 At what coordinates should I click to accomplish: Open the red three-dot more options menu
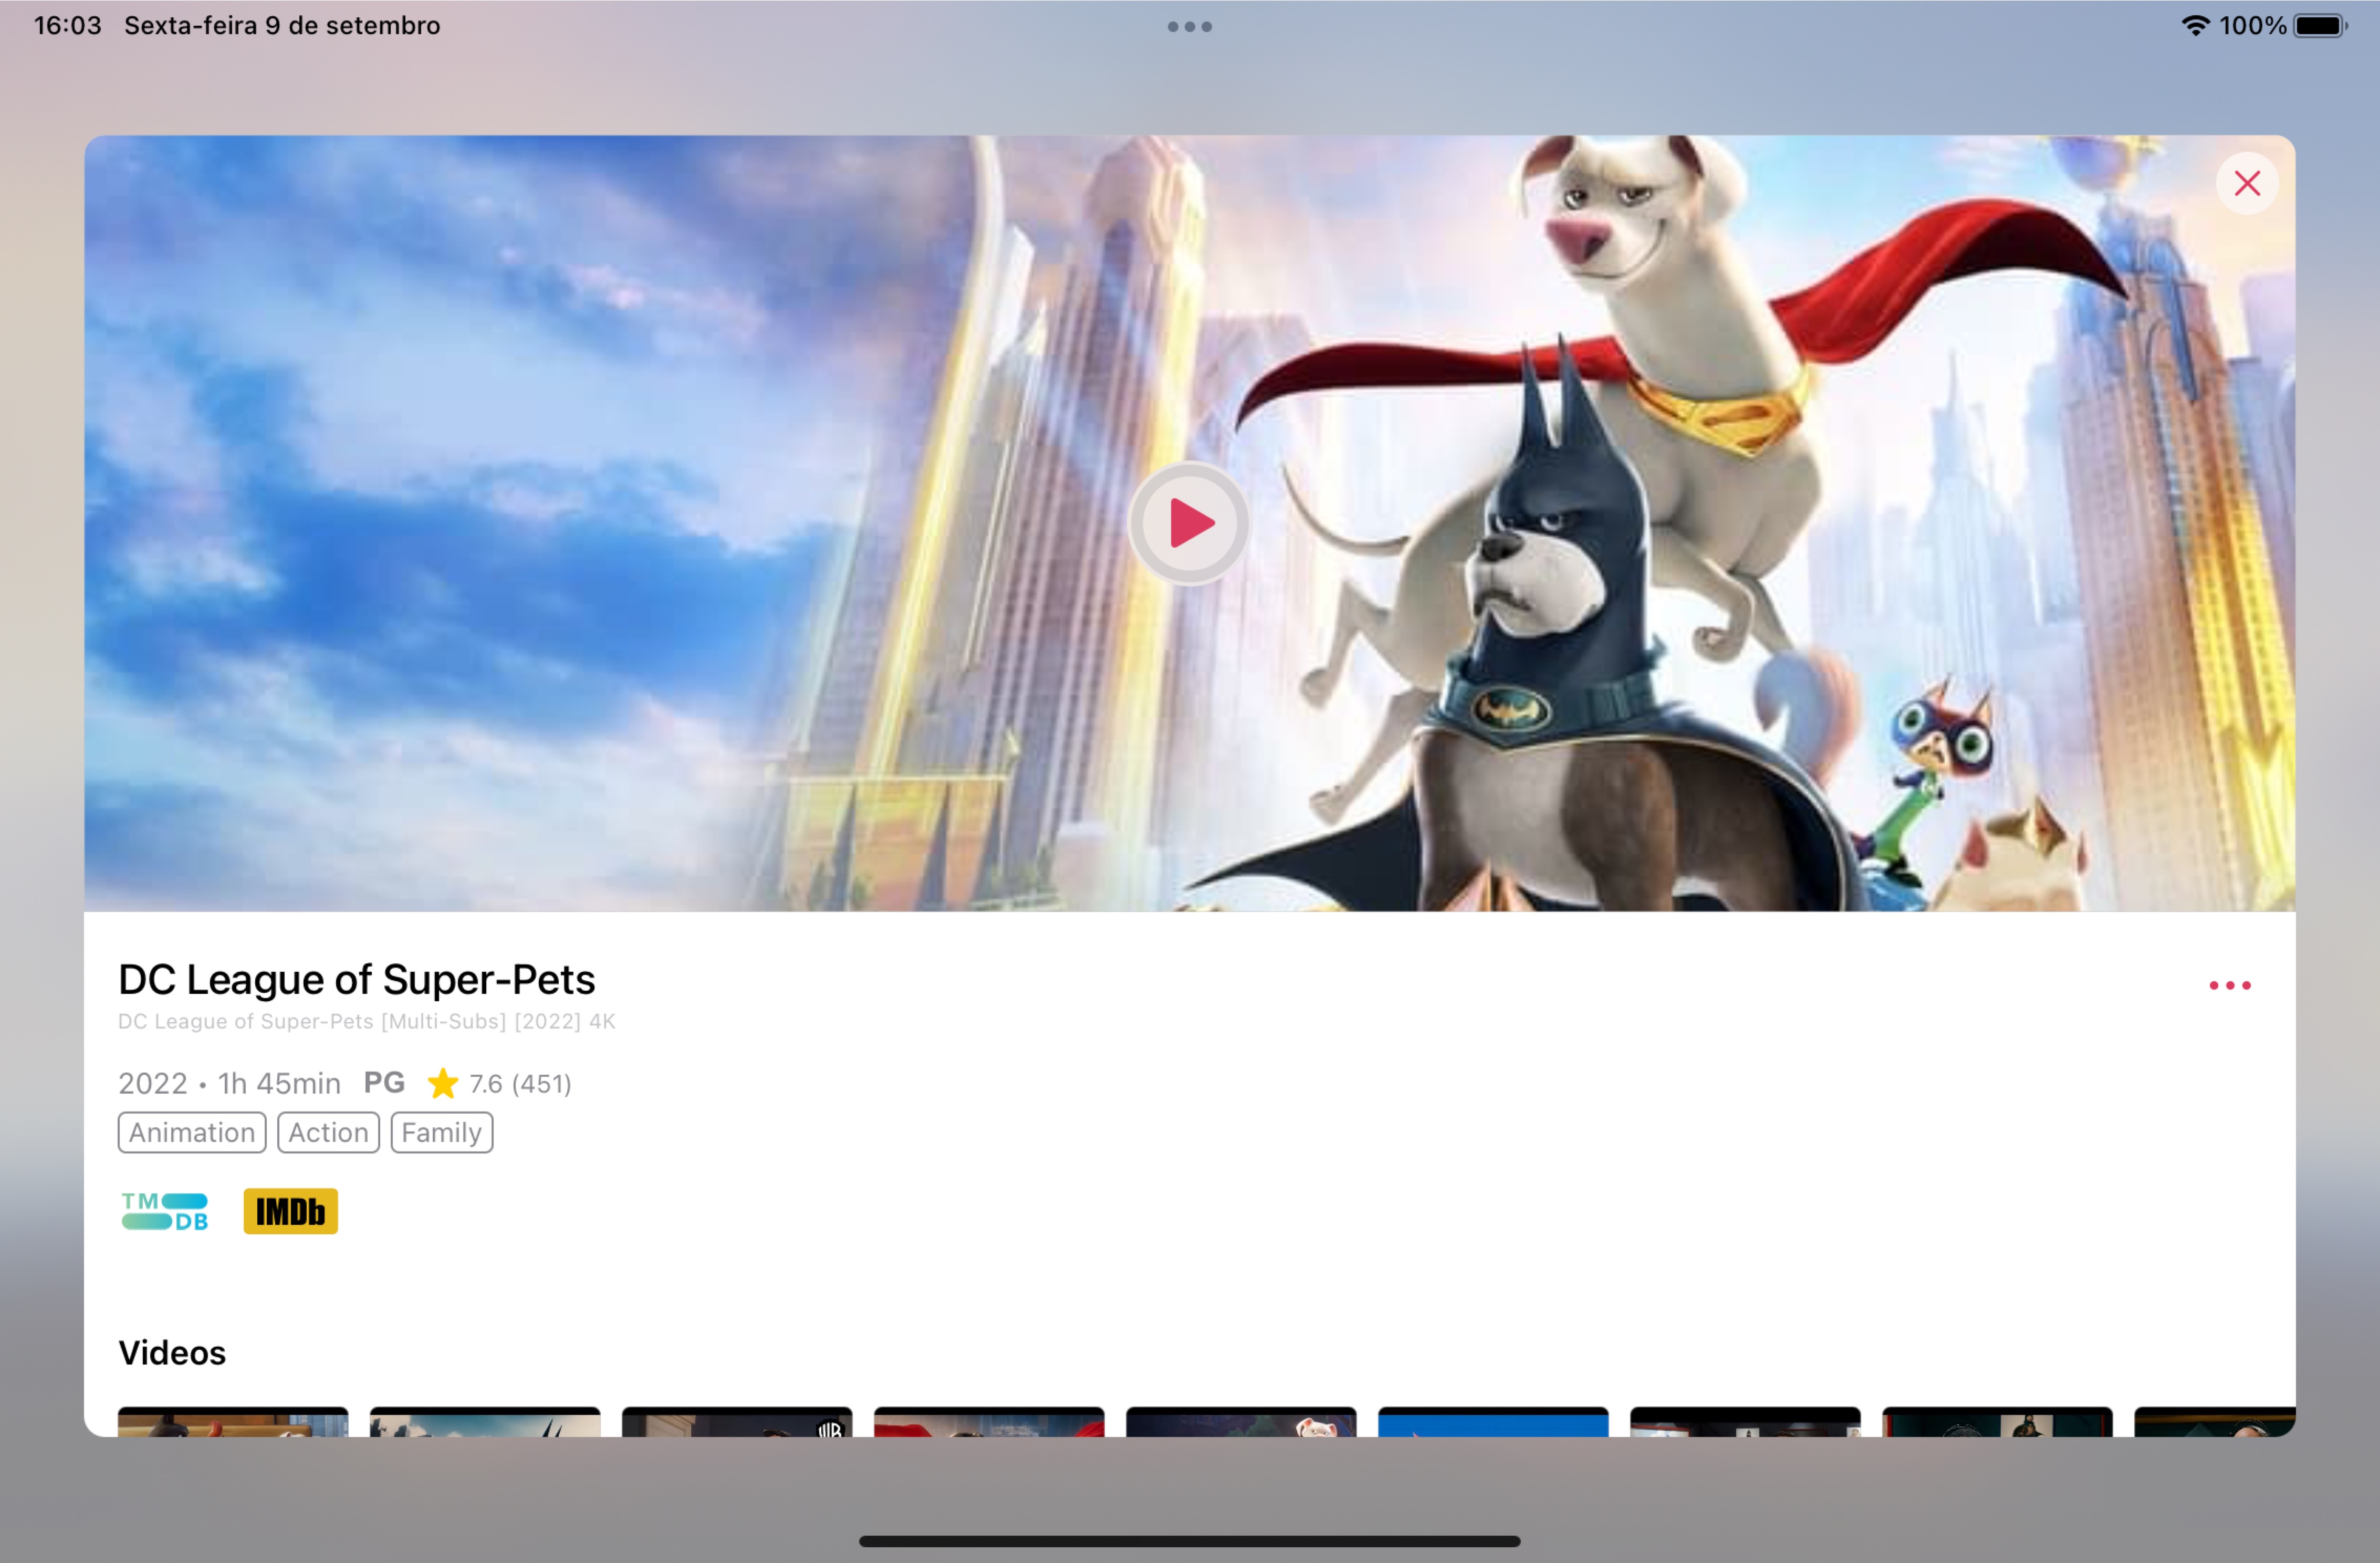pyautogui.click(x=2229, y=985)
